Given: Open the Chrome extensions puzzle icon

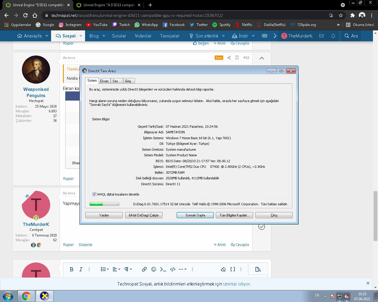Looking at the screenshot, I should pos(352,15).
